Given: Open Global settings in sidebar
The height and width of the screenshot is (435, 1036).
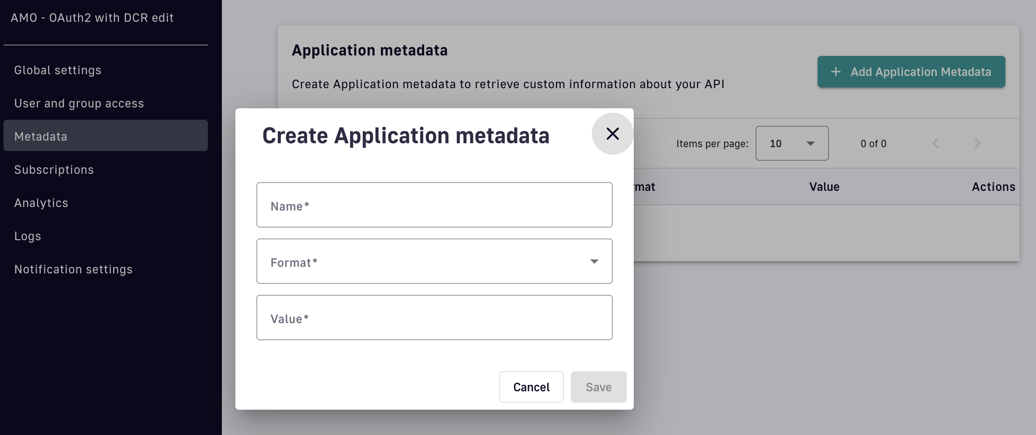Looking at the screenshot, I should click(58, 70).
